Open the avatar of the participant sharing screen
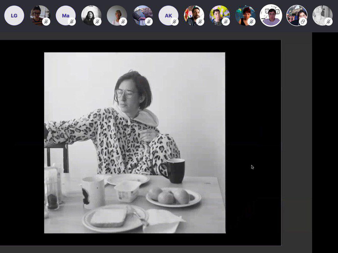This screenshot has width=338, height=253. coord(297,15)
